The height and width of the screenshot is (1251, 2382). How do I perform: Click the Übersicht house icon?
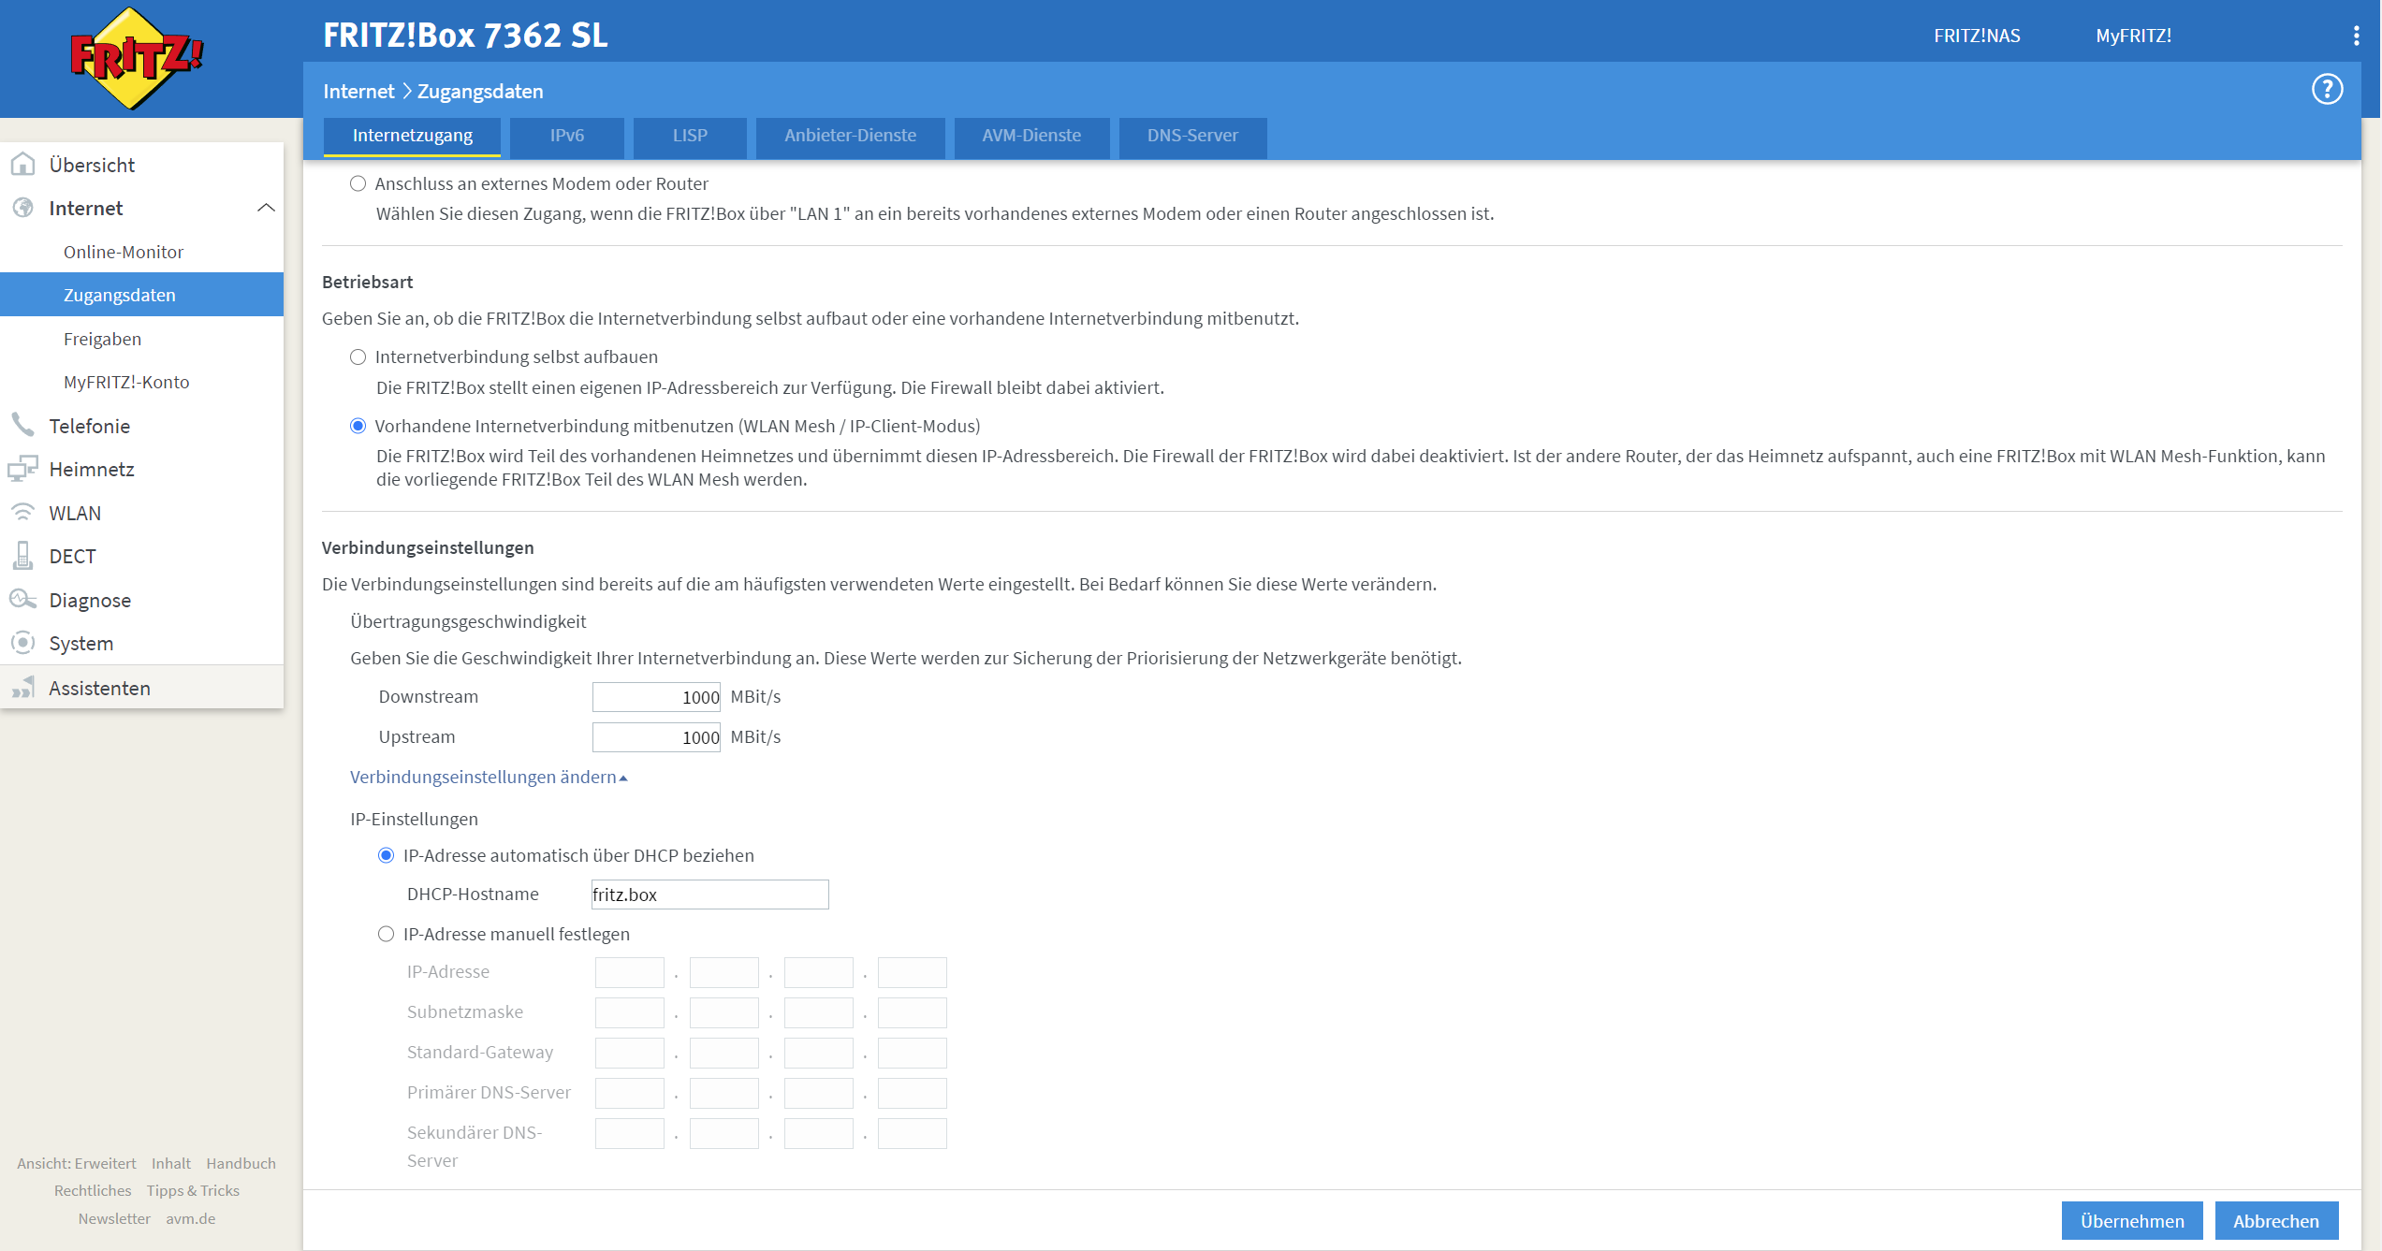[23, 165]
